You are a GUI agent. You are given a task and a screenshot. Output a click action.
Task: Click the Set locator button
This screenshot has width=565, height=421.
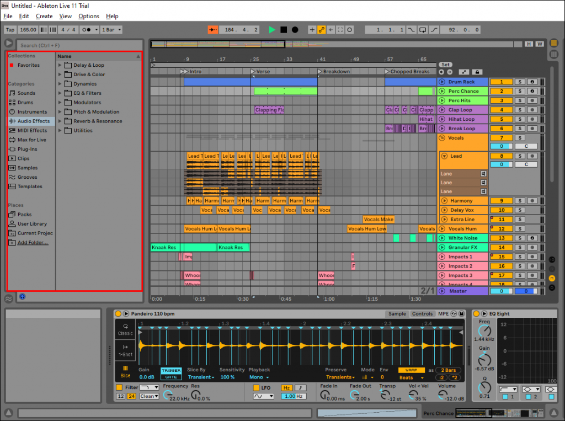click(x=445, y=65)
